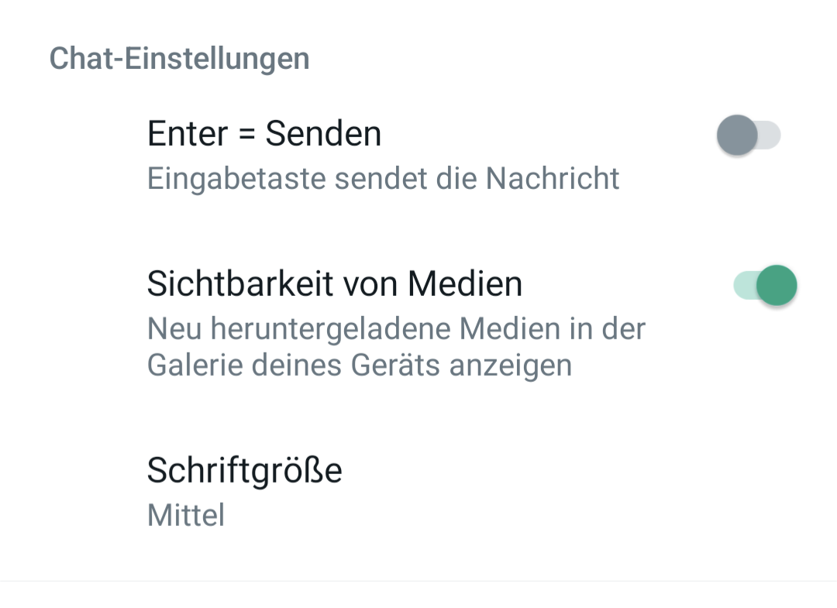Viewport: 837px width, 608px height.
Task: Click the green knob of the media switch
Action: pos(777,285)
